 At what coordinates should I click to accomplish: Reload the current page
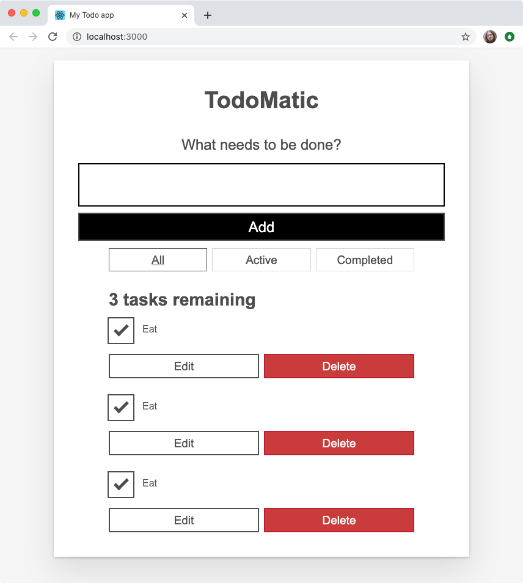53,37
